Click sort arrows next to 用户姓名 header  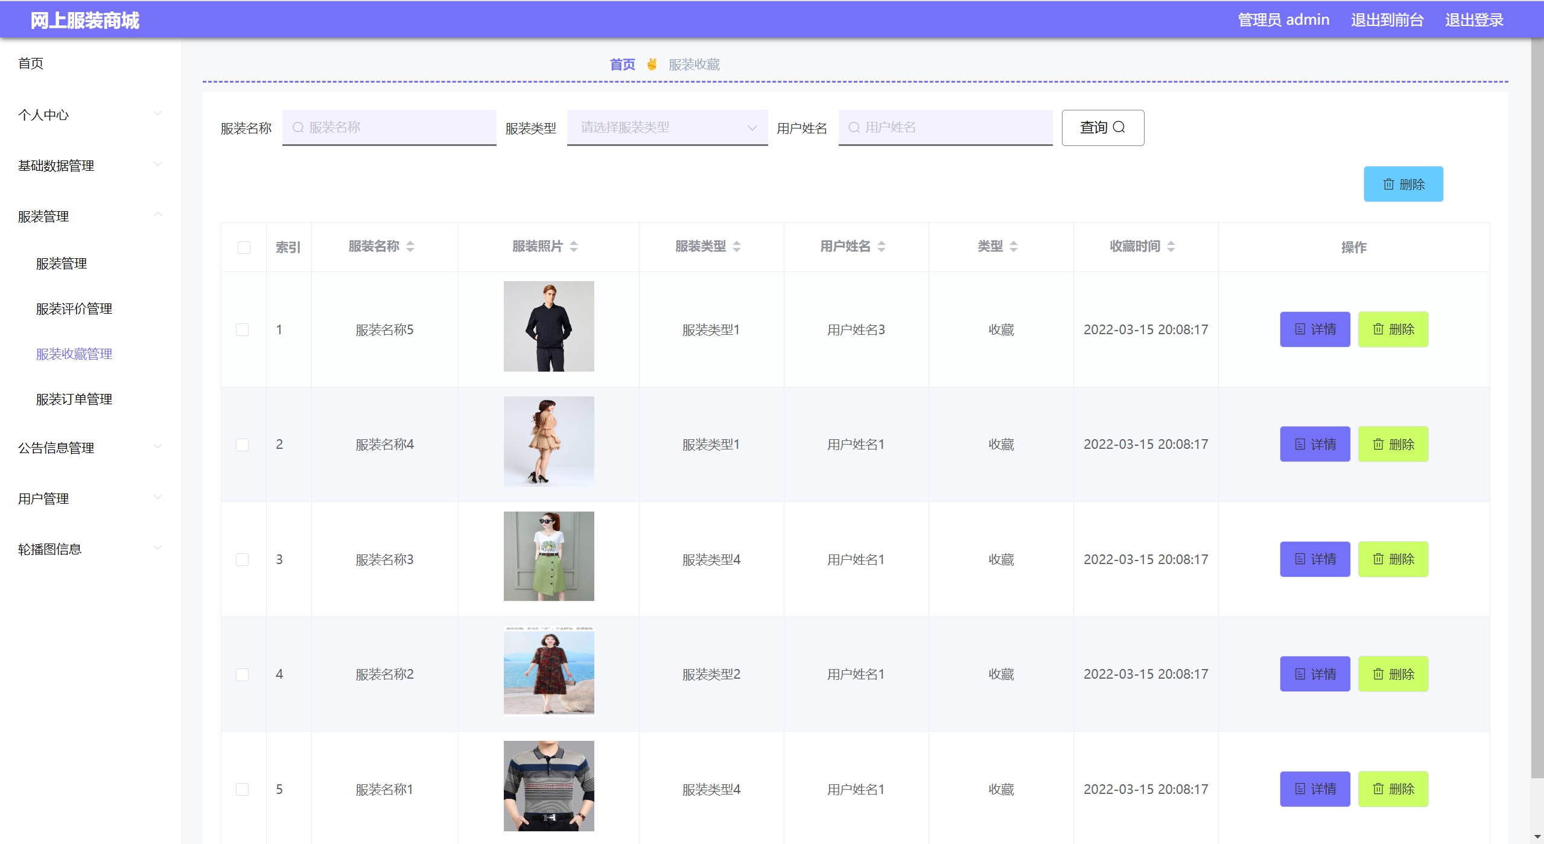click(x=882, y=247)
